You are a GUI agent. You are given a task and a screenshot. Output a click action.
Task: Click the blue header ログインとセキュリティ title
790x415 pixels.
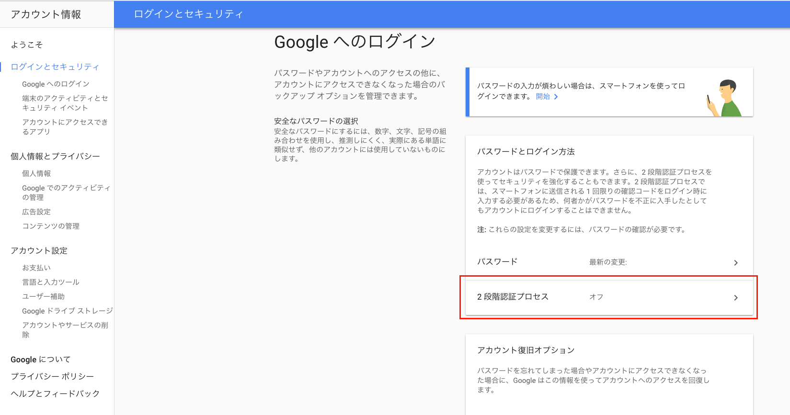click(189, 14)
